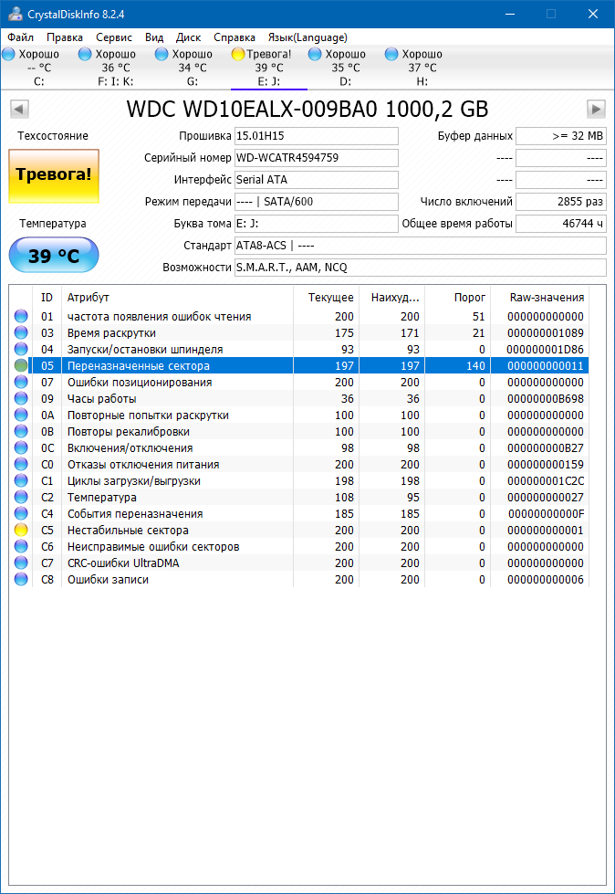Click the power-on hours field 46744 ч
This screenshot has height=894, width=615.
(561, 224)
